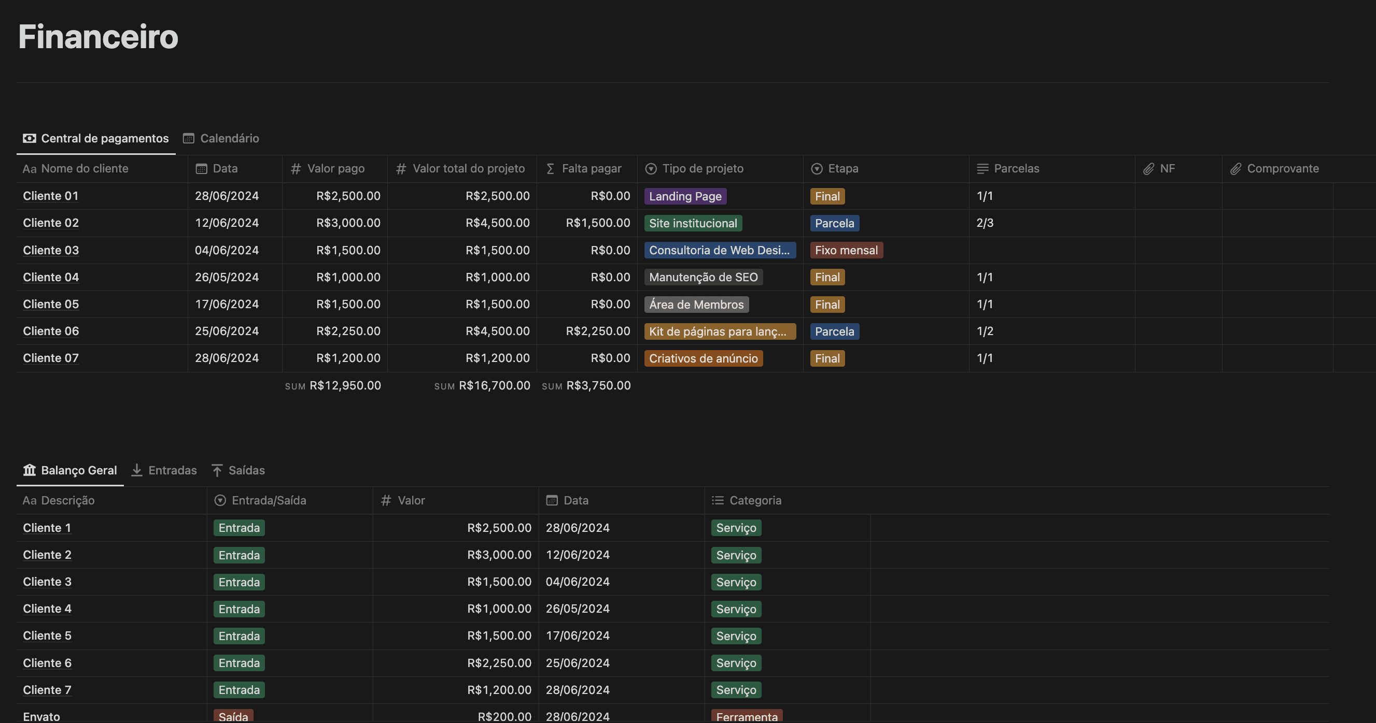Open the Tipo de projeto column header menu
This screenshot has width=1376, height=723.
(x=702, y=169)
